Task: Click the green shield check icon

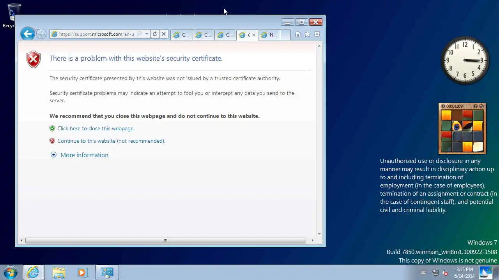Action: (x=52, y=128)
